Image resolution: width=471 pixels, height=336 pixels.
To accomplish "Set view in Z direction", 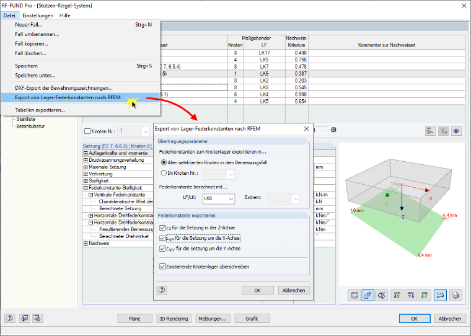I will coord(425,295).
